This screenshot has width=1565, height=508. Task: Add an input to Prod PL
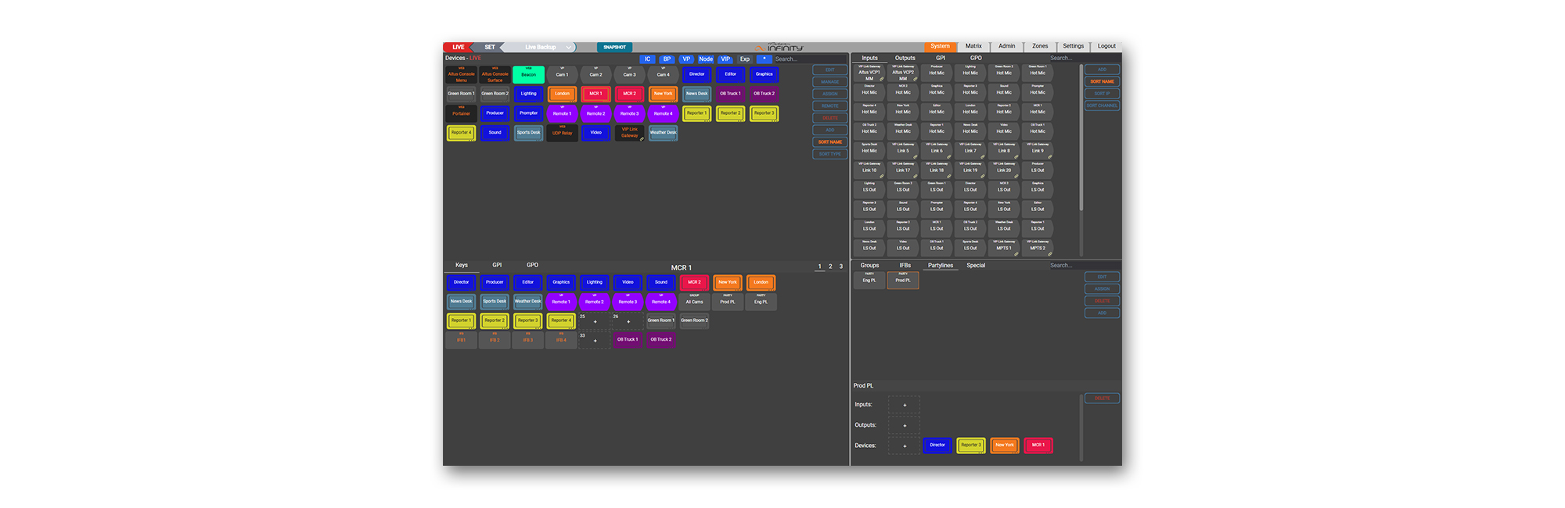click(904, 405)
